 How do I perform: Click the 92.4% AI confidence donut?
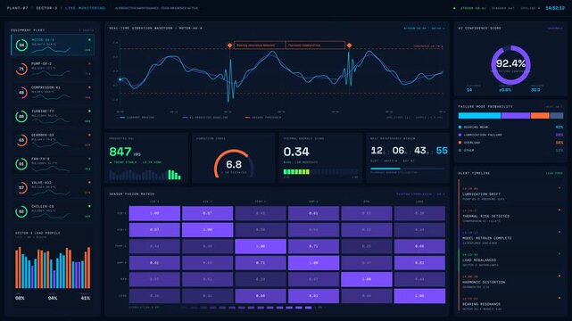coord(510,65)
